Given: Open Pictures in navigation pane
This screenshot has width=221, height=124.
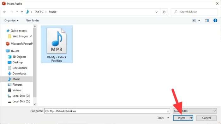Looking at the screenshot, I should (x=17, y=85).
